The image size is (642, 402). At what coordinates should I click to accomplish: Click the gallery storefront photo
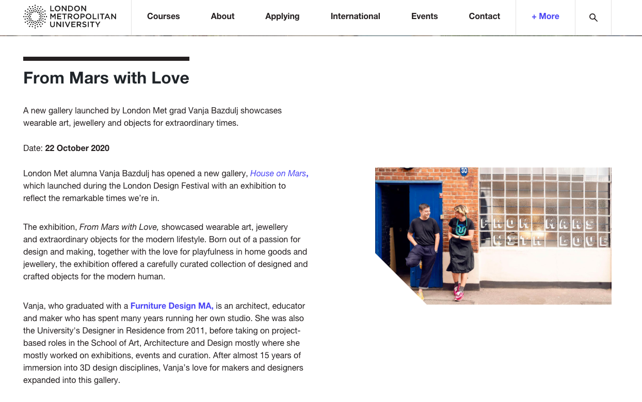click(x=493, y=236)
